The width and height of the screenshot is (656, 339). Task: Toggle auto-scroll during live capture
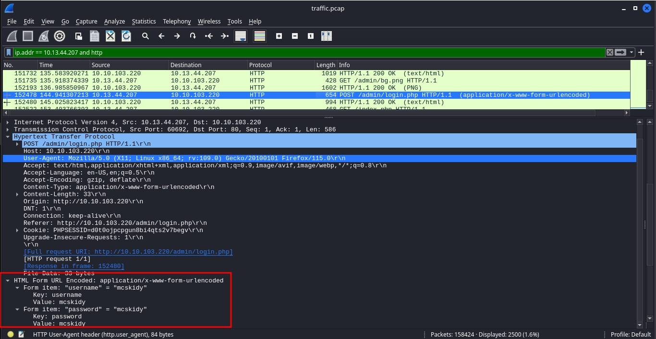pyautogui.click(x=241, y=36)
